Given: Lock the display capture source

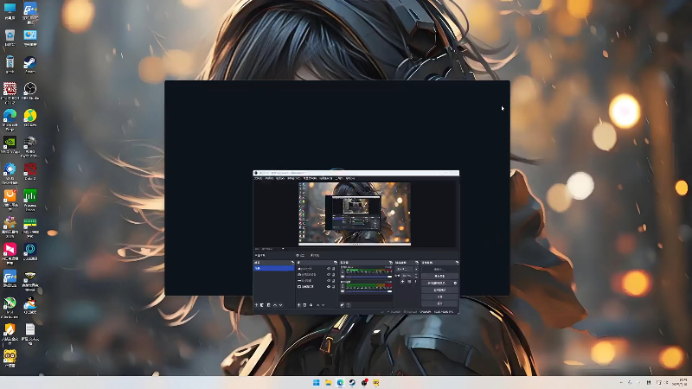Looking at the screenshot, I should [333, 287].
